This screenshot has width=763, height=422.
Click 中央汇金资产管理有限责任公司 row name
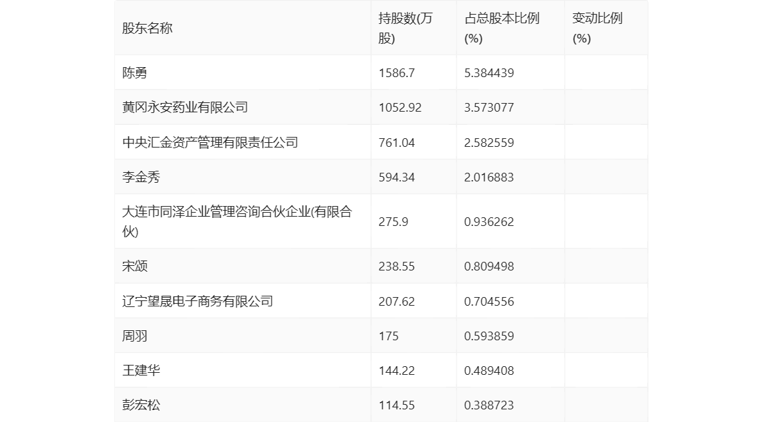pyautogui.click(x=210, y=142)
